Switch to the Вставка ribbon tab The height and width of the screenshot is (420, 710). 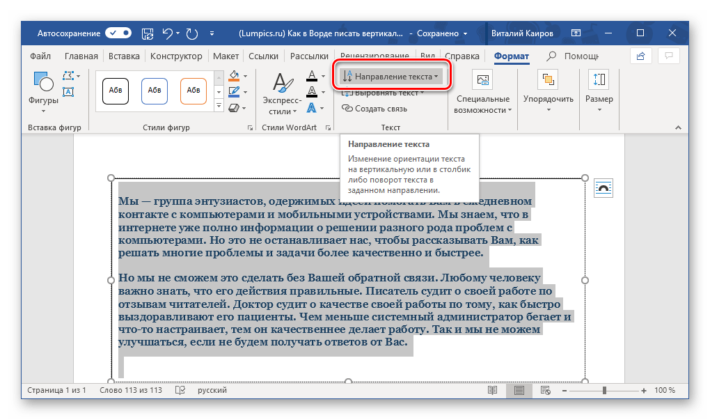pyautogui.click(x=123, y=56)
